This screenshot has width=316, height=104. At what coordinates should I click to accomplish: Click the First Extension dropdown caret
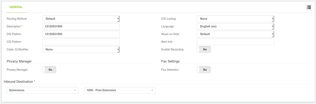click(x=152, y=90)
